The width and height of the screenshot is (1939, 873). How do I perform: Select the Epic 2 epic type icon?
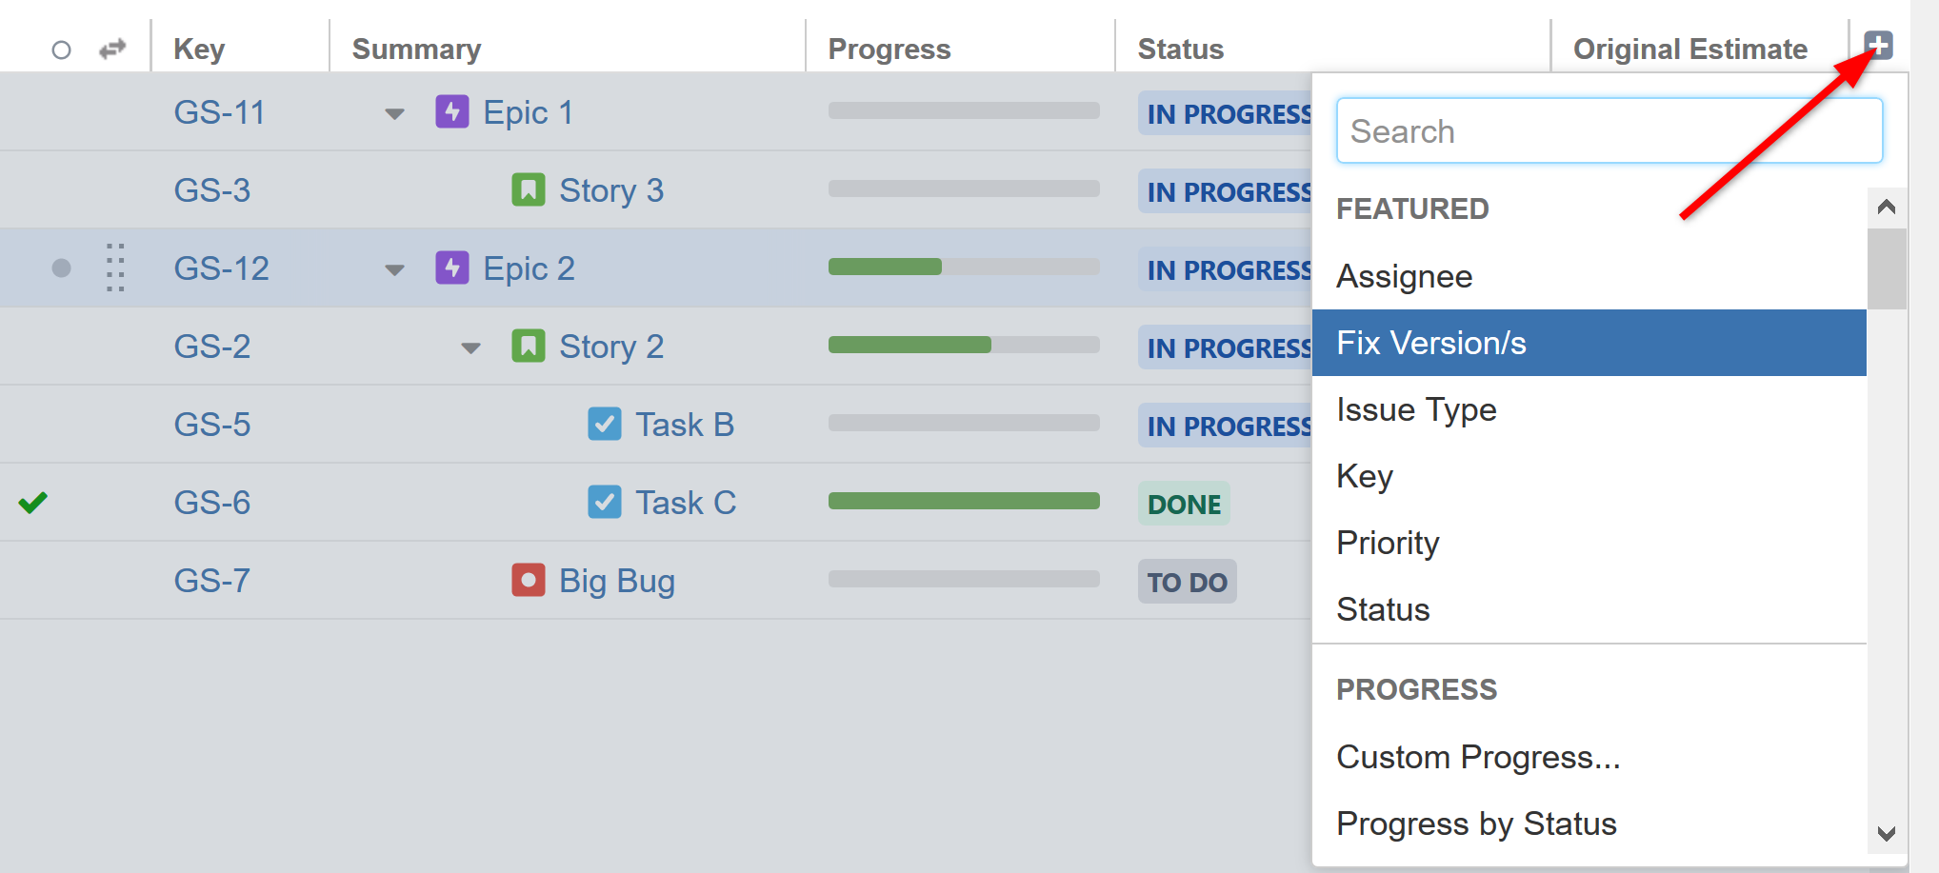452,268
